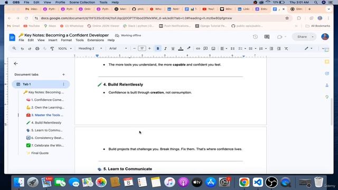Click the search menus magnifier icon
This screenshot has height=190, width=338.
pos(14,49)
